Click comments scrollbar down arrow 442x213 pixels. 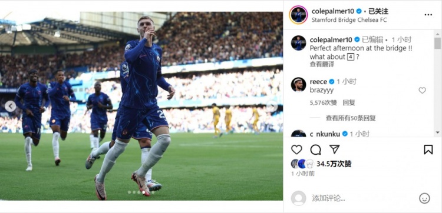tap(437, 132)
